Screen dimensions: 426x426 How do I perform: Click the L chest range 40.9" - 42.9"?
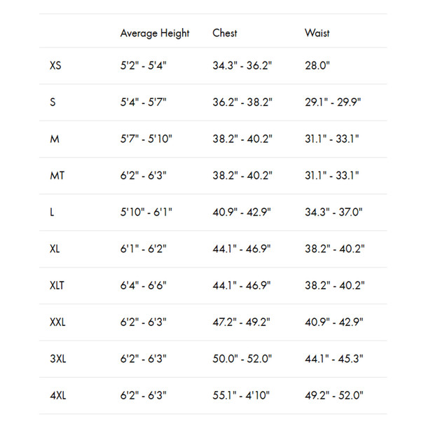pos(242,212)
